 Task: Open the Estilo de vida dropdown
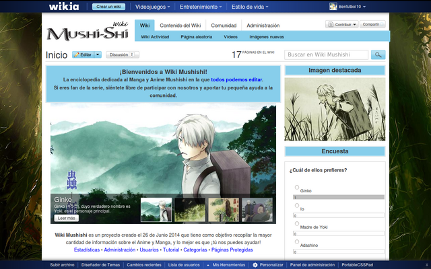[x=250, y=7]
